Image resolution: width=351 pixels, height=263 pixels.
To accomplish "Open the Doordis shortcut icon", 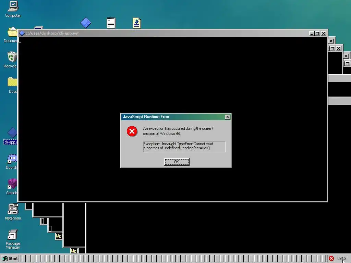I will point(12,162).
